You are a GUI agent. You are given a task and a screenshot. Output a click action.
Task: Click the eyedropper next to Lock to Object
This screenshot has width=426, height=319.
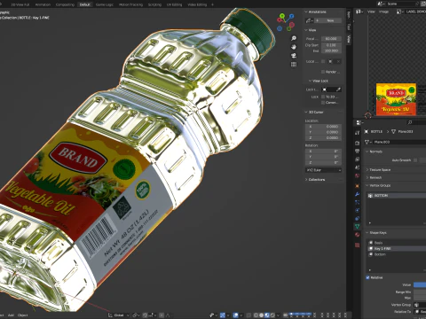point(338,89)
